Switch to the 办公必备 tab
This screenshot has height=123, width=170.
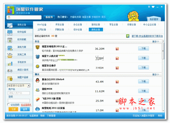tap(77, 25)
